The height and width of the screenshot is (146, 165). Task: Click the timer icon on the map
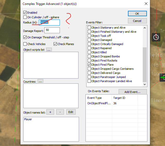click(156, 37)
